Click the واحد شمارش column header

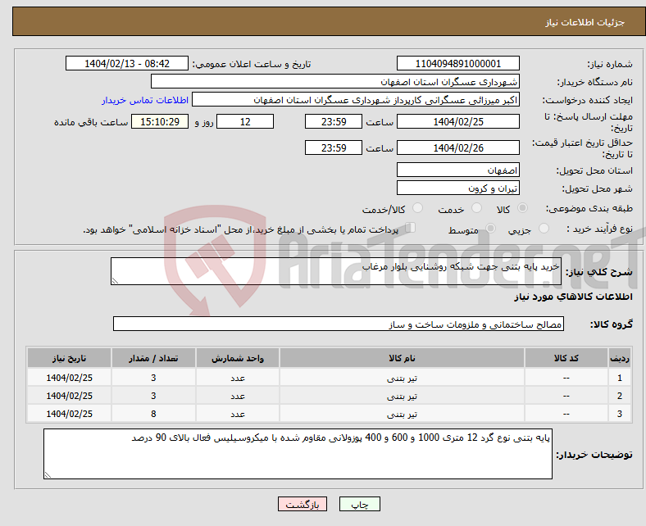pyautogui.click(x=238, y=358)
